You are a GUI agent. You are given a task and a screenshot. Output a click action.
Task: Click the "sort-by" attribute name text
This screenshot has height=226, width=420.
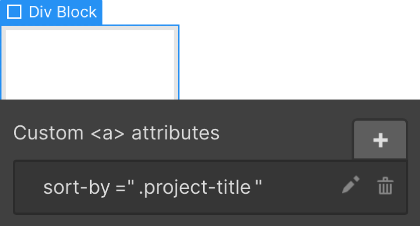pyautogui.click(x=77, y=187)
